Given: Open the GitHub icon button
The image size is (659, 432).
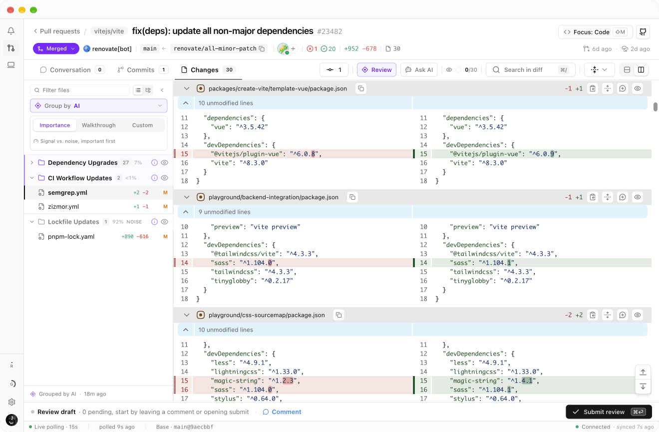Looking at the screenshot, I should [643, 32].
